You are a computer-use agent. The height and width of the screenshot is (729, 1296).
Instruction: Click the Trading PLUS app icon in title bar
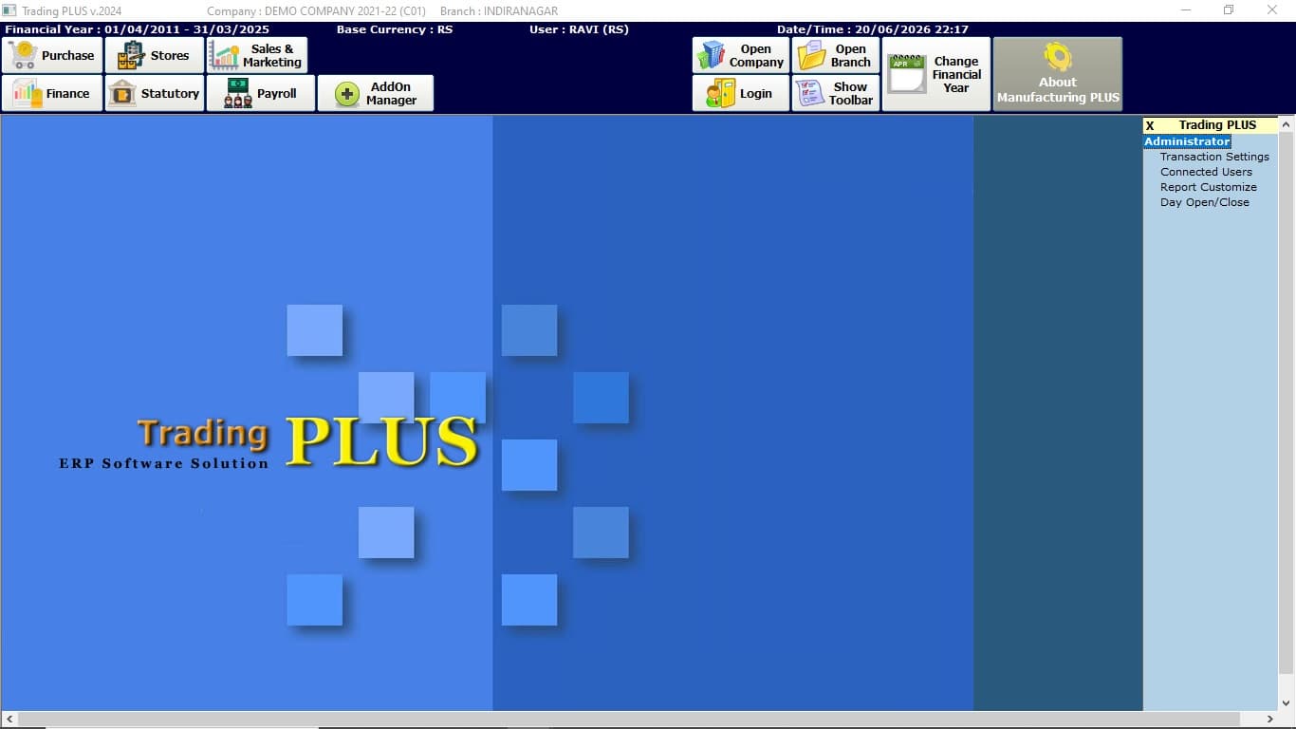[x=9, y=10]
